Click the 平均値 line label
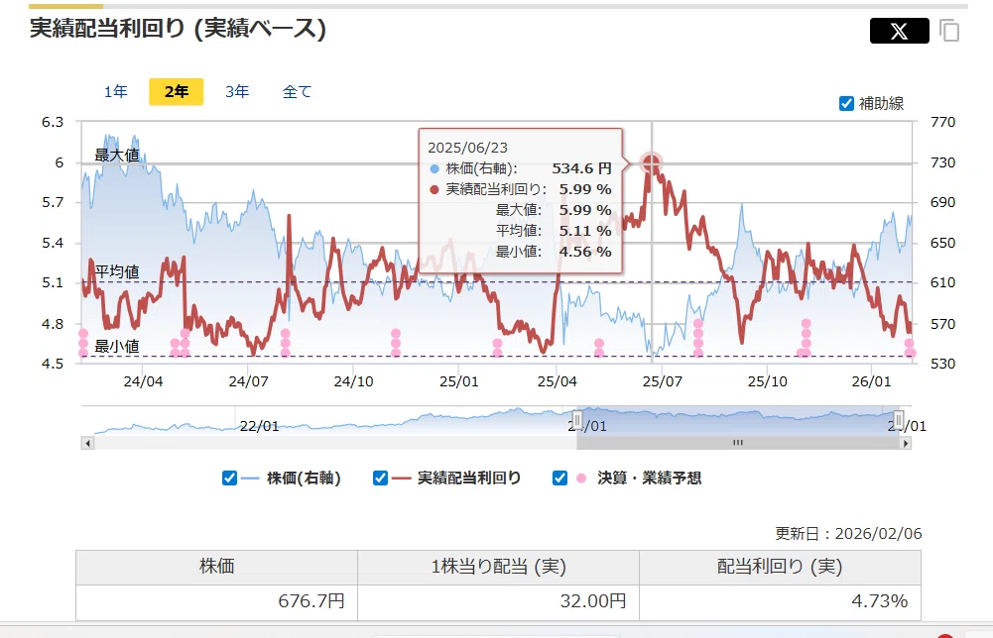Viewport: 993px width, 638px height. click(x=116, y=271)
